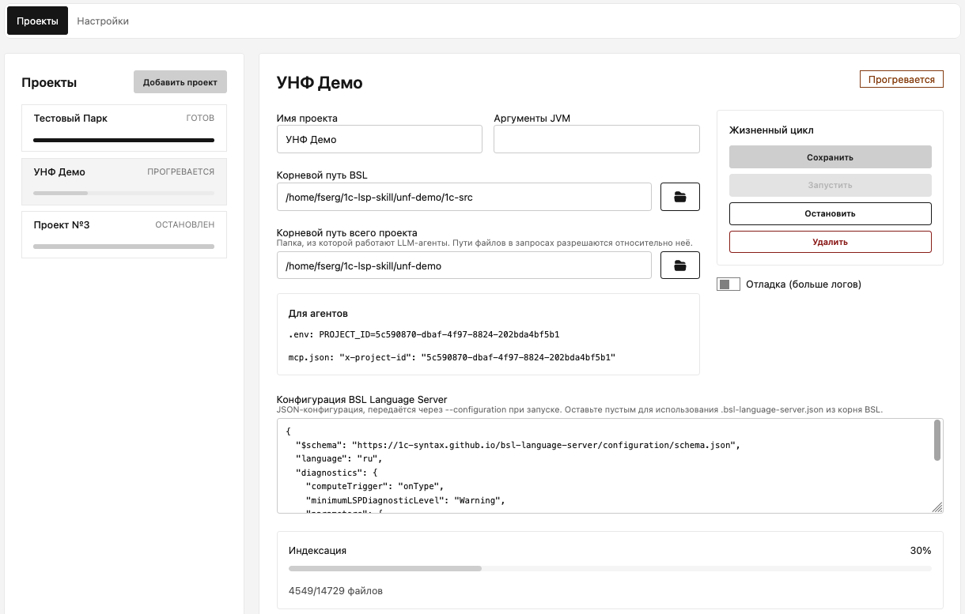Screen dimensions: 965x614
Task: Click the disabled Запустить button
Action: click(830, 185)
